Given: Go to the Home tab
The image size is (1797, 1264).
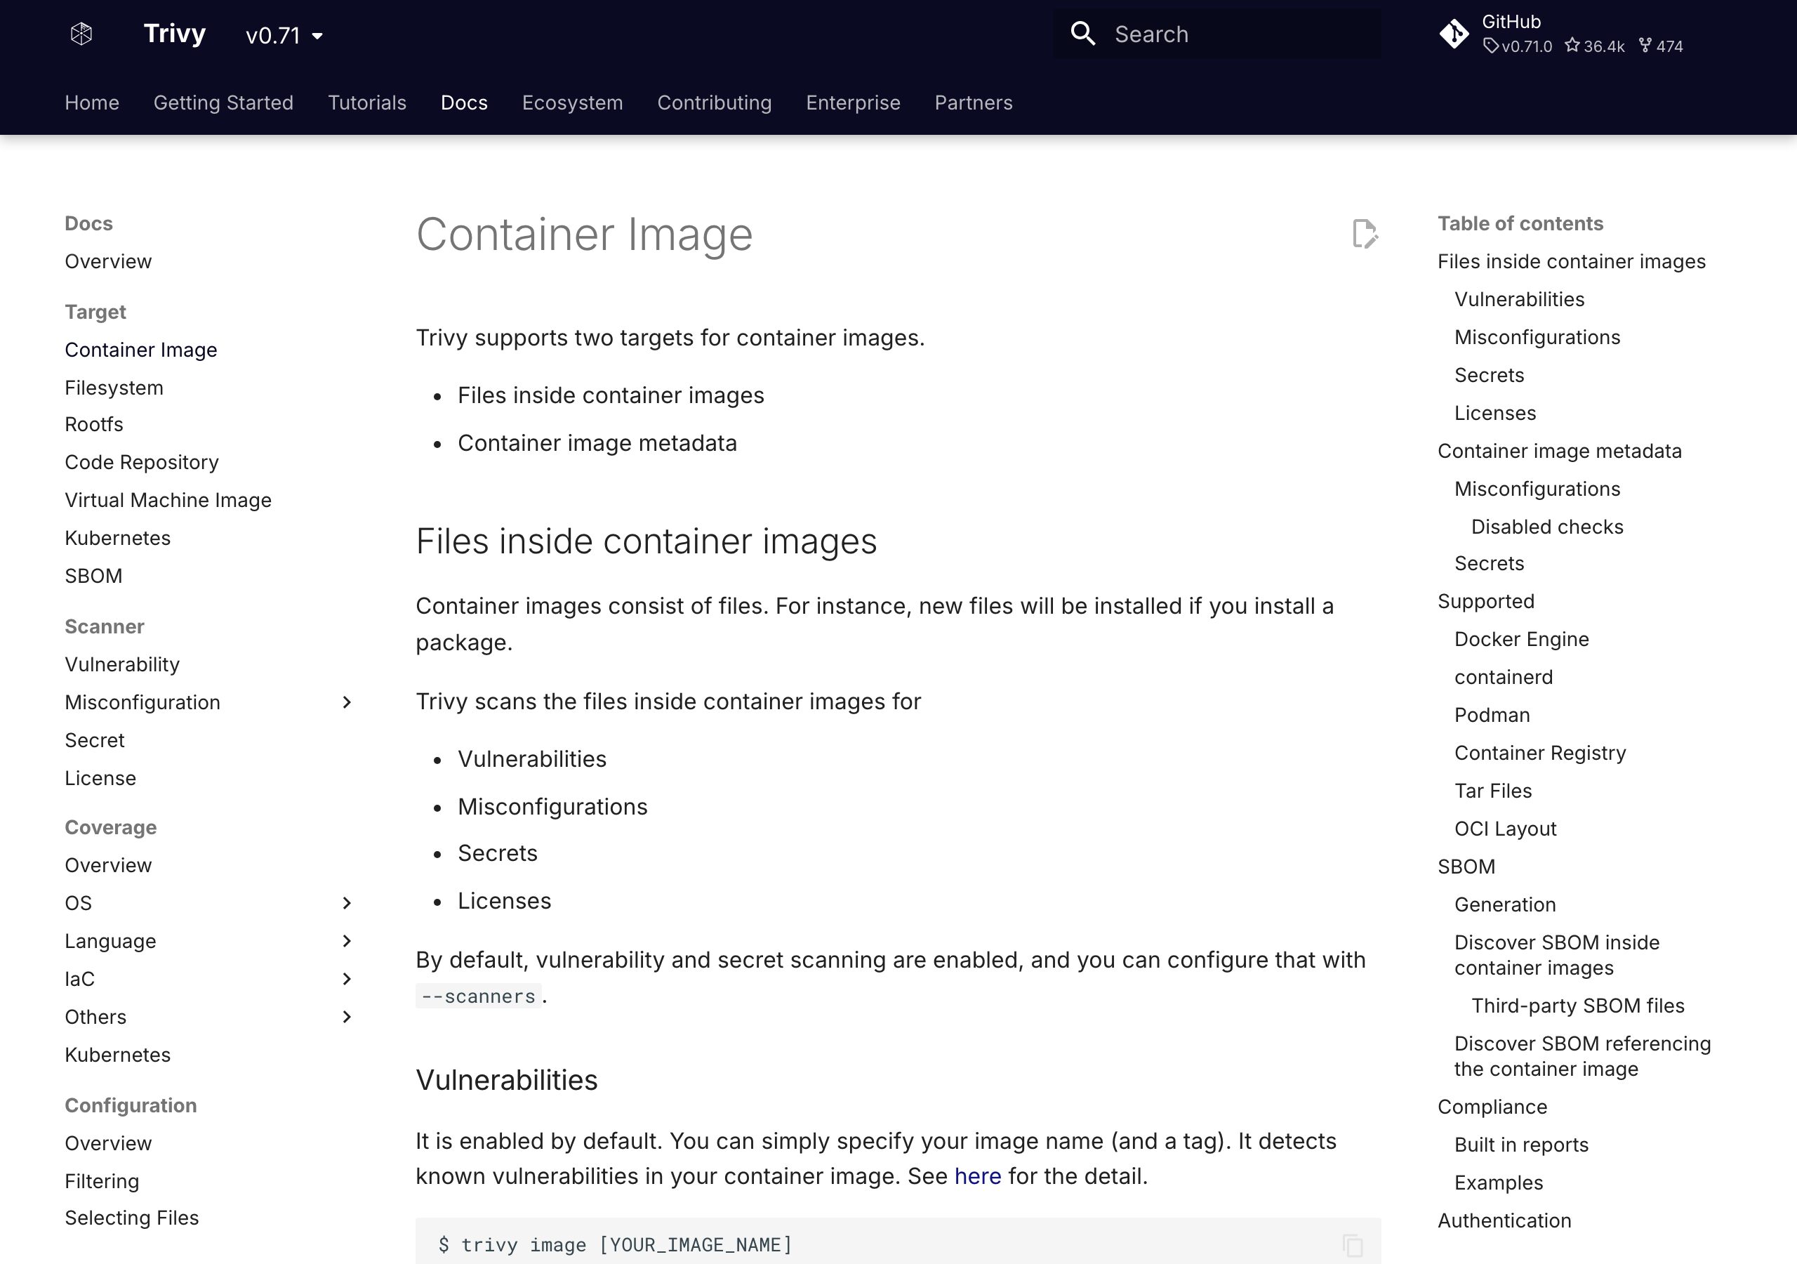Looking at the screenshot, I should point(91,103).
